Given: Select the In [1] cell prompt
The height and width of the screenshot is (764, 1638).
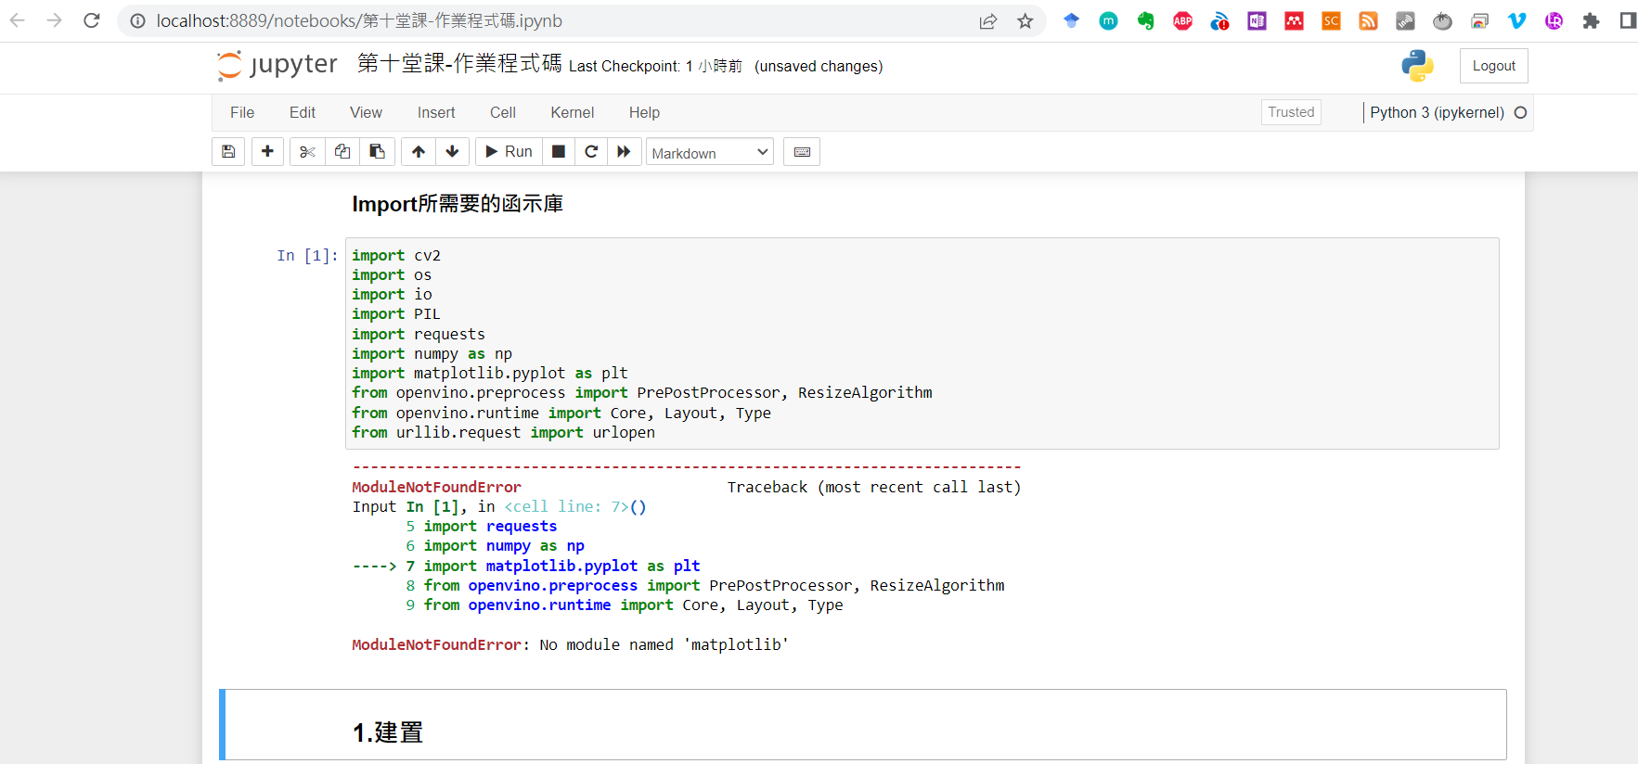Looking at the screenshot, I should pyautogui.click(x=307, y=256).
